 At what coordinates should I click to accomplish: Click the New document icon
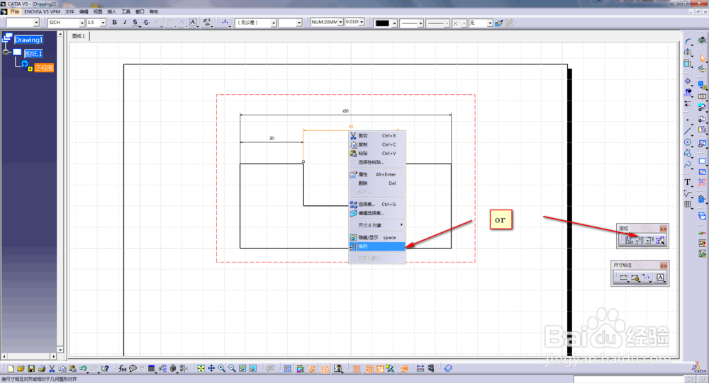pyautogui.click(x=11, y=369)
